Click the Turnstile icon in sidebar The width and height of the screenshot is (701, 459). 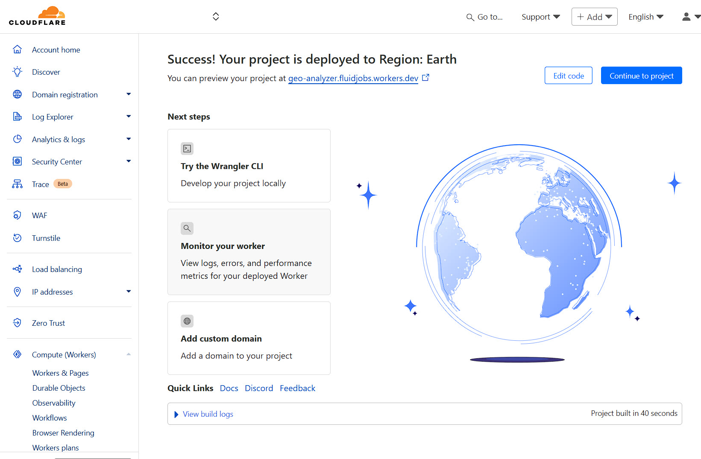[x=17, y=238]
